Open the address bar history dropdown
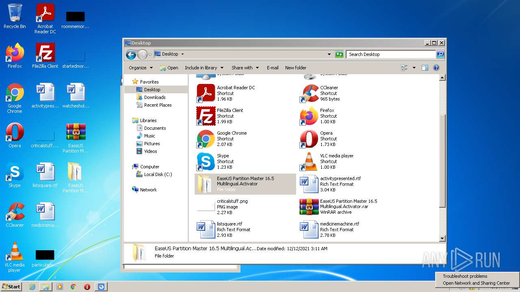 click(x=329, y=54)
